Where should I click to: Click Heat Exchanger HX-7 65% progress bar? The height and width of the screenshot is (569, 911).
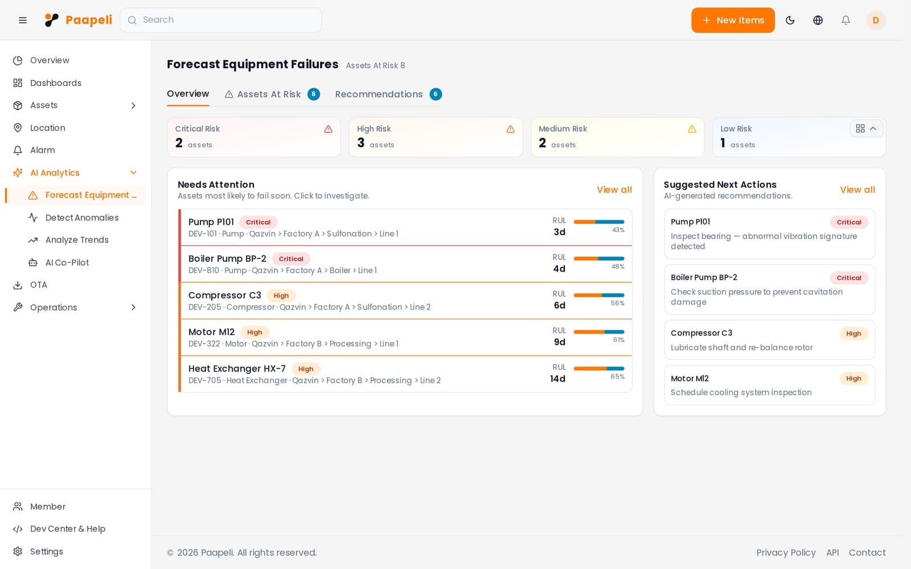coord(599,369)
